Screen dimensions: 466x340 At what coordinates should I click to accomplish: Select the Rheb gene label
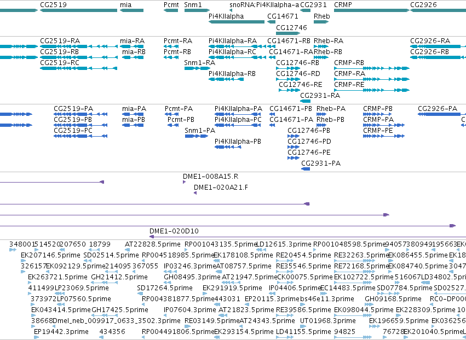pyautogui.click(x=322, y=16)
